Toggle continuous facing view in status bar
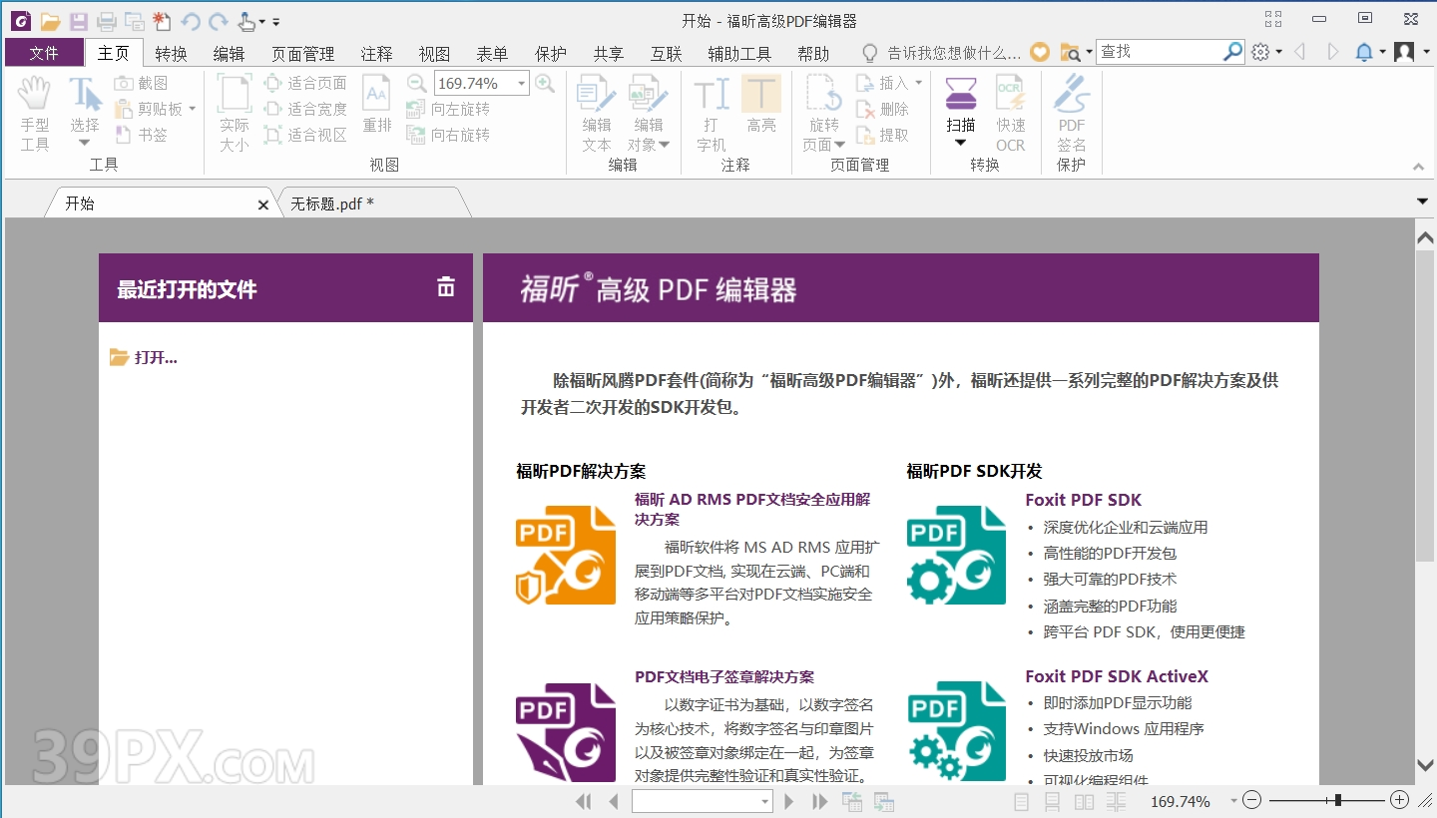The image size is (1437, 818). (1116, 801)
